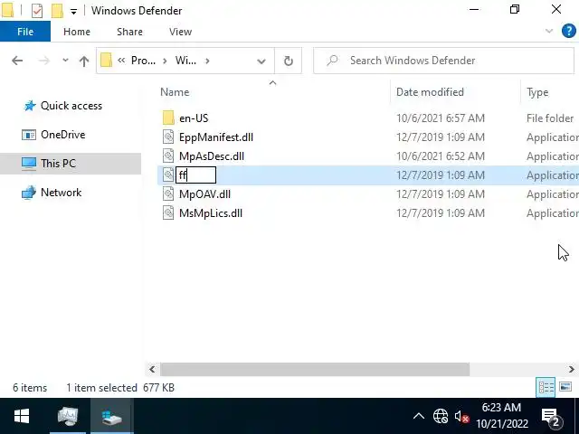Open the Task Manager taskbar icon
This screenshot has width=579, height=434.
68,416
